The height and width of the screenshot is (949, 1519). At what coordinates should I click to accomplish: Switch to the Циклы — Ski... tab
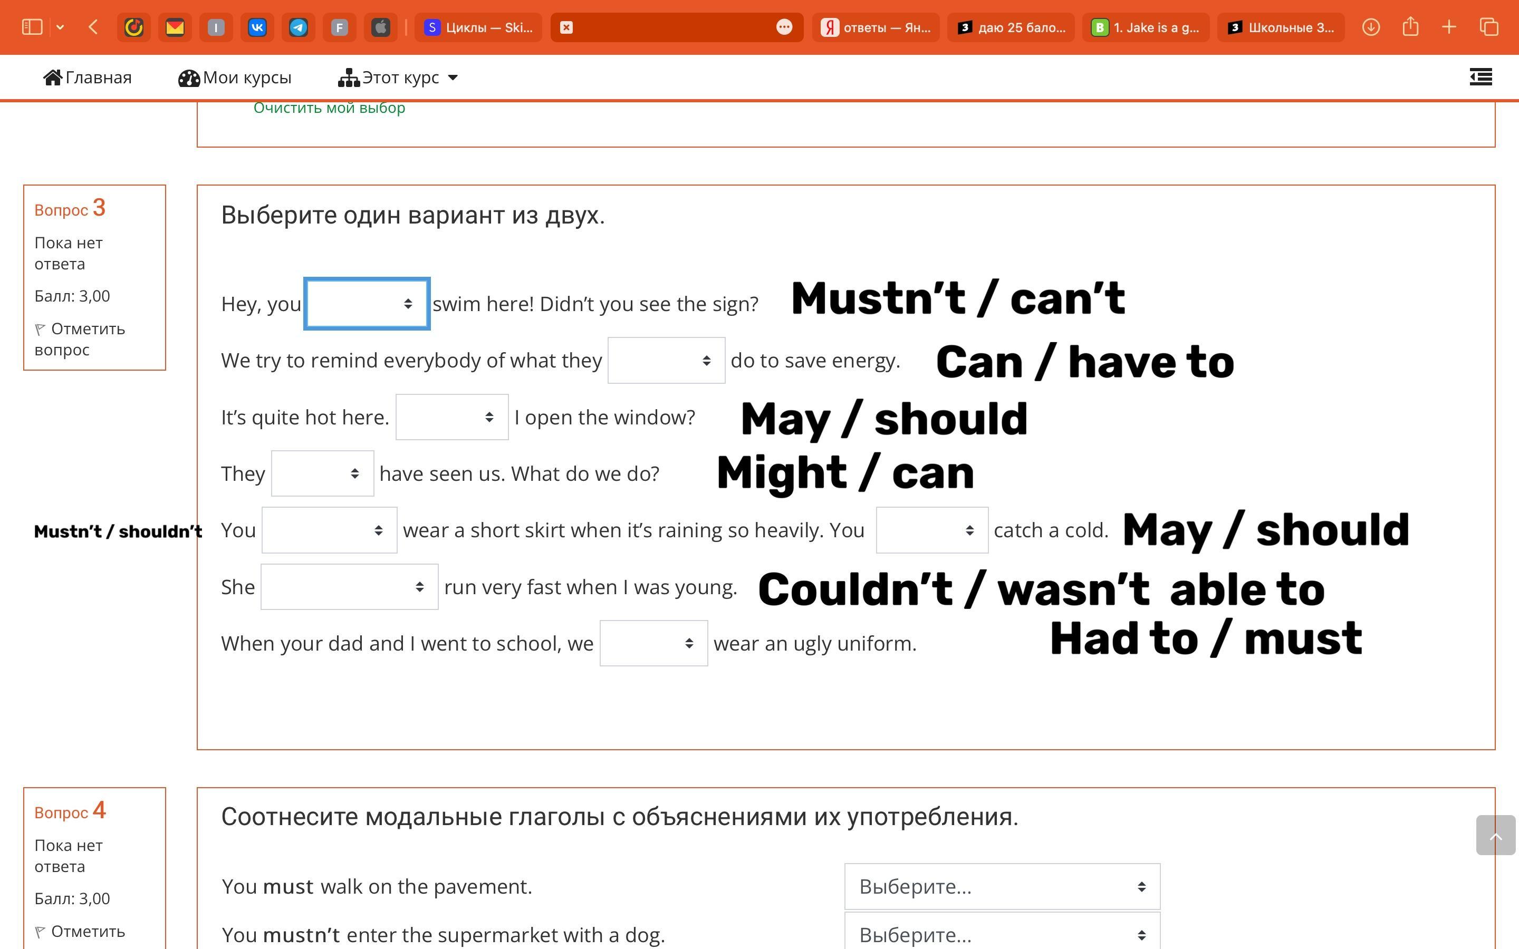click(478, 27)
